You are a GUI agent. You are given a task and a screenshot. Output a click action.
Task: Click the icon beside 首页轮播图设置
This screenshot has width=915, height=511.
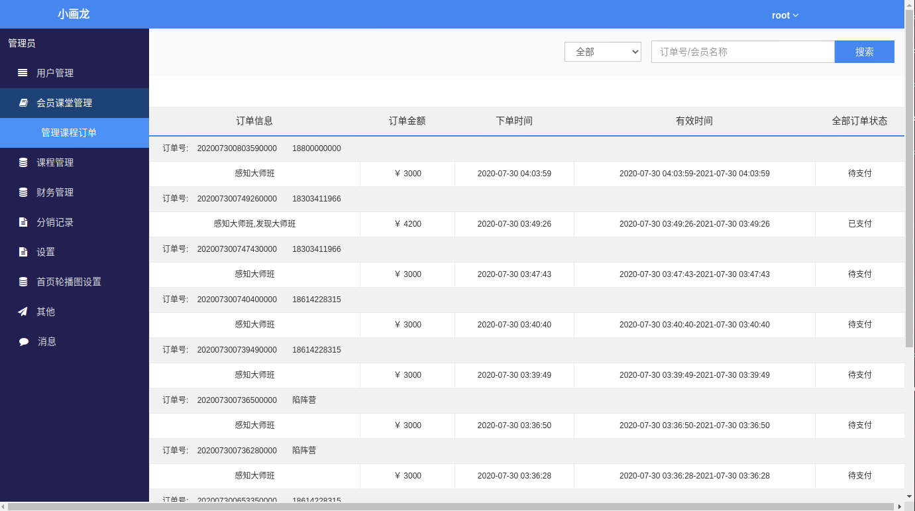pos(23,282)
